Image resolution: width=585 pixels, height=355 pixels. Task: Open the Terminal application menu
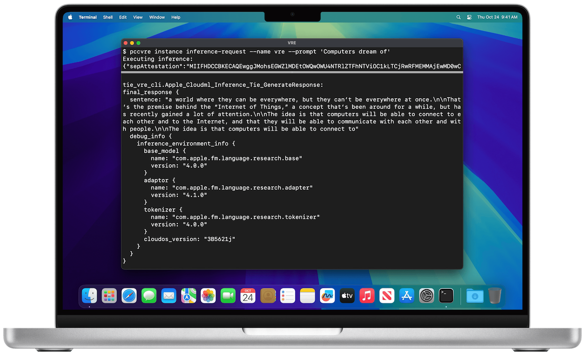click(88, 17)
